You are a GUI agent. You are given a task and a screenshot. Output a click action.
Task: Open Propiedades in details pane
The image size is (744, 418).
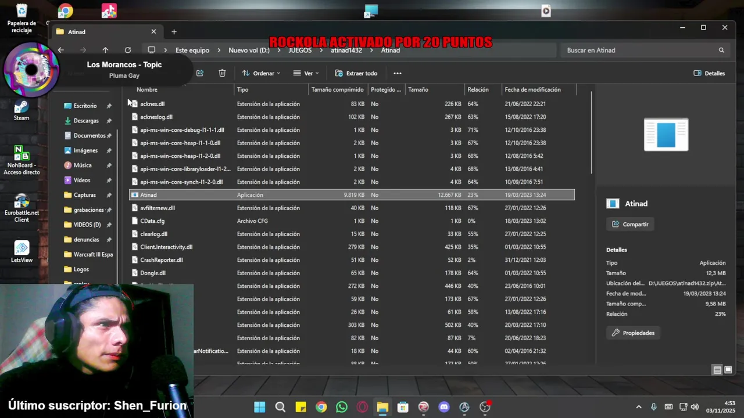point(633,333)
